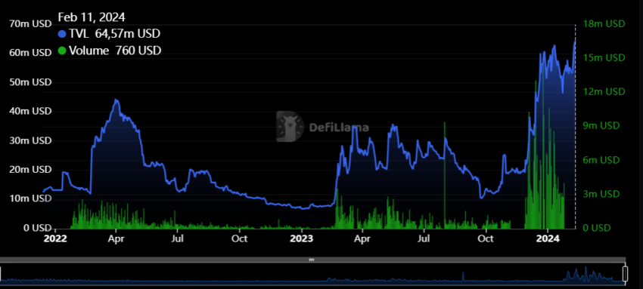Image resolution: width=643 pixels, height=289 pixels.
Task: Click the green 9m USD right axis label
Action: pos(601,125)
